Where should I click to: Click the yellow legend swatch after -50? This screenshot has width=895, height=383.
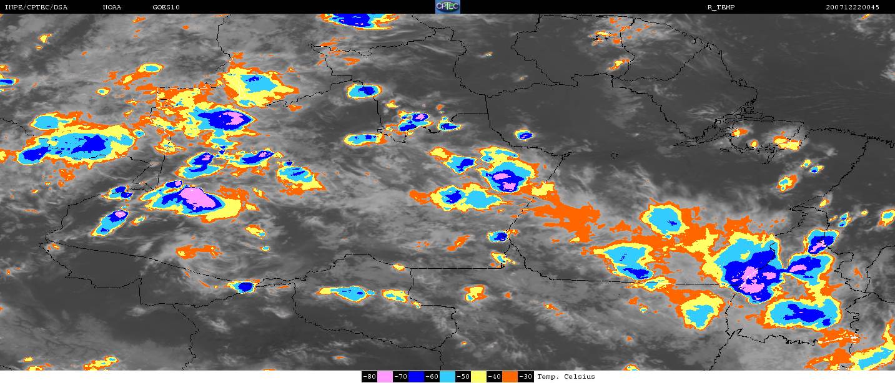[x=479, y=377]
